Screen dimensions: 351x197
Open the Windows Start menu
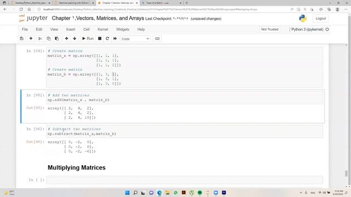127,193
